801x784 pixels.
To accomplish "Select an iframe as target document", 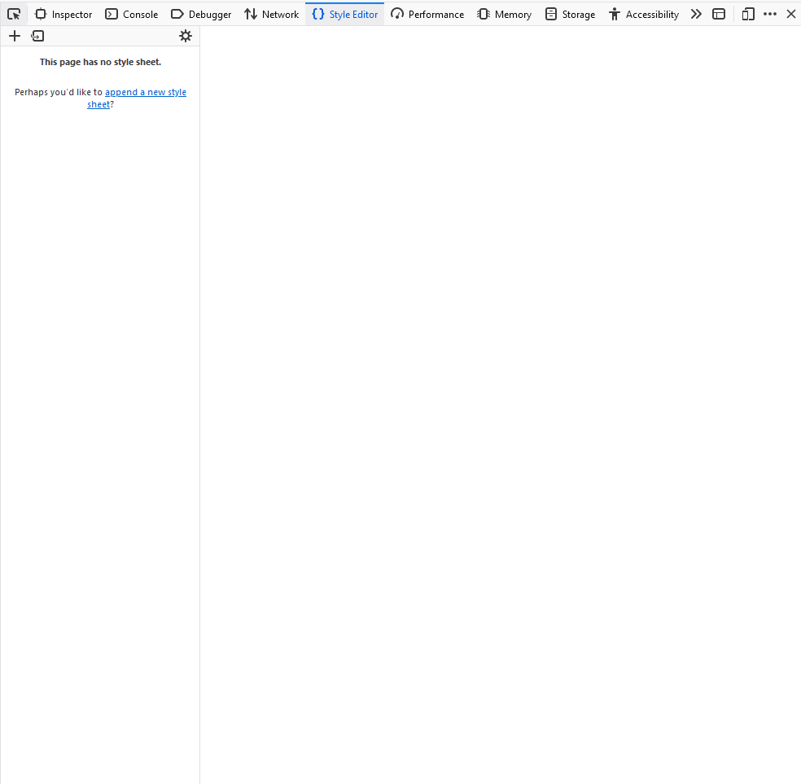I will [x=719, y=15].
